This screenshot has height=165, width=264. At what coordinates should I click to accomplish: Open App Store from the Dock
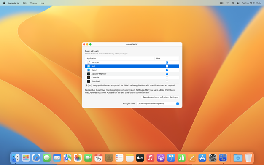point(202,158)
